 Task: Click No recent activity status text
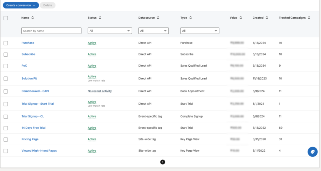coord(100,91)
